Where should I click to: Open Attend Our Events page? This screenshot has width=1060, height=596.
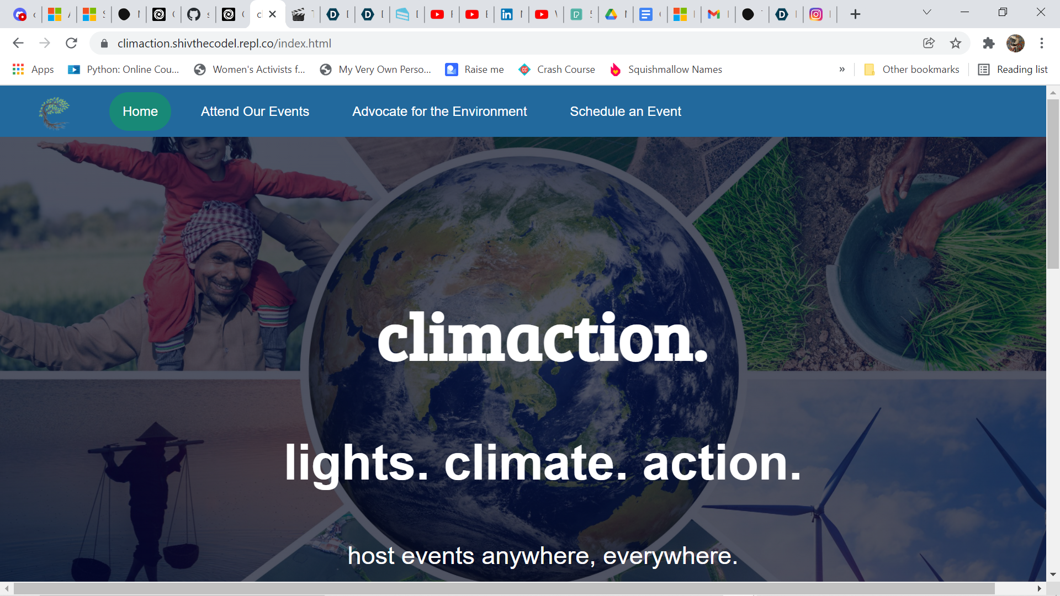(255, 111)
